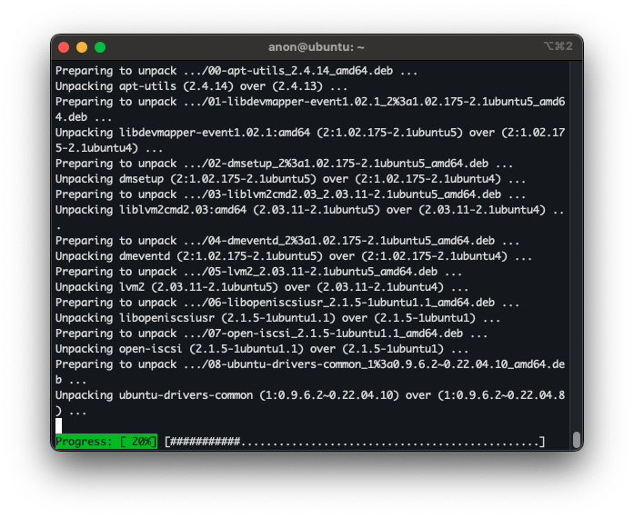This screenshot has height=518, width=634.
Task: Click the 'Unpacking libopeniscsiusr' output line
Action: (277, 318)
